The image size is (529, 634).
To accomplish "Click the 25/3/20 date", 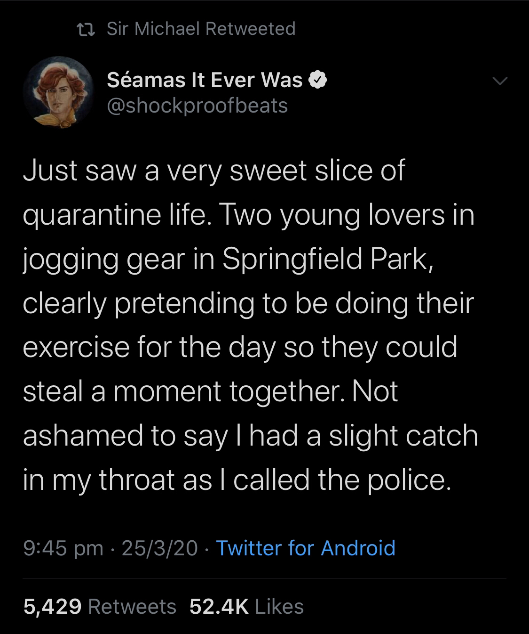I will click(x=159, y=548).
